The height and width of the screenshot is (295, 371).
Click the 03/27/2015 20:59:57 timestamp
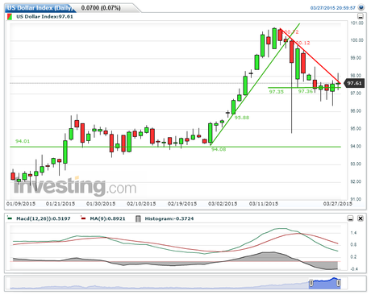pos(333,8)
